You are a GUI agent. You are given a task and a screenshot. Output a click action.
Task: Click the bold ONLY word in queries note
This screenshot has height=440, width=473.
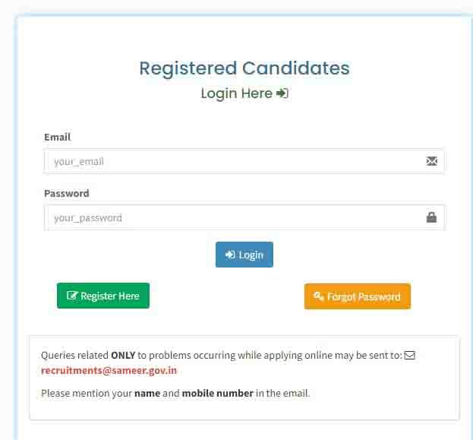click(123, 355)
